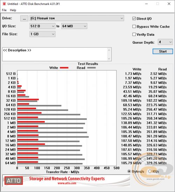
Task: Open the Help menu
Action: [x=13, y=10]
